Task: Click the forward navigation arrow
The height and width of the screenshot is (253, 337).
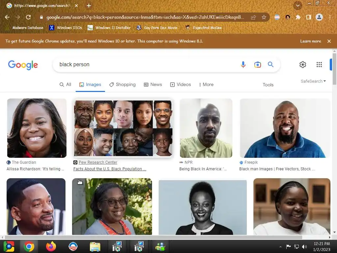Action: [18, 17]
